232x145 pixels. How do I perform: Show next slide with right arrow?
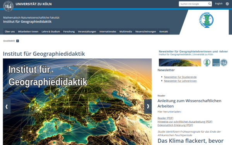[x=148, y=106]
